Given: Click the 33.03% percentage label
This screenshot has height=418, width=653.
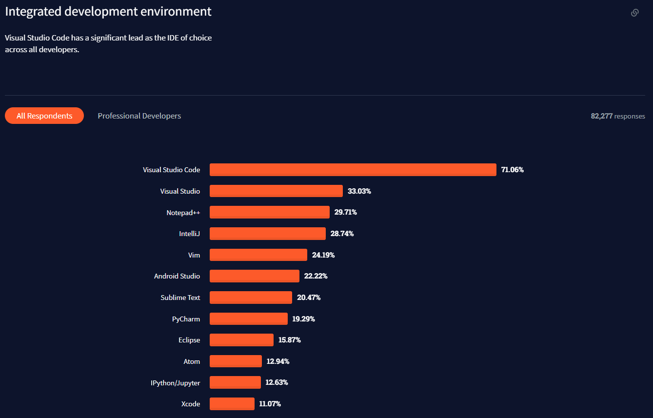Looking at the screenshot, I should (x=359, y=191).
